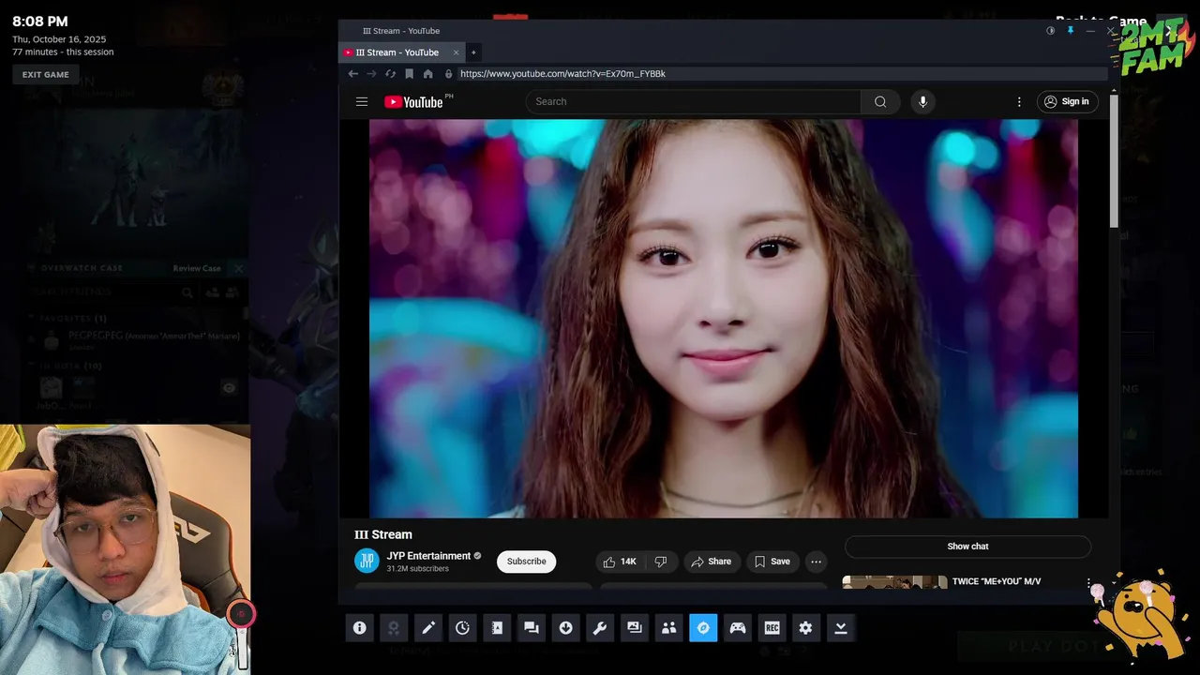Viewport: 1200px width, 675px height.
Task: Open a new tab with the plus button
Action: 473,52
